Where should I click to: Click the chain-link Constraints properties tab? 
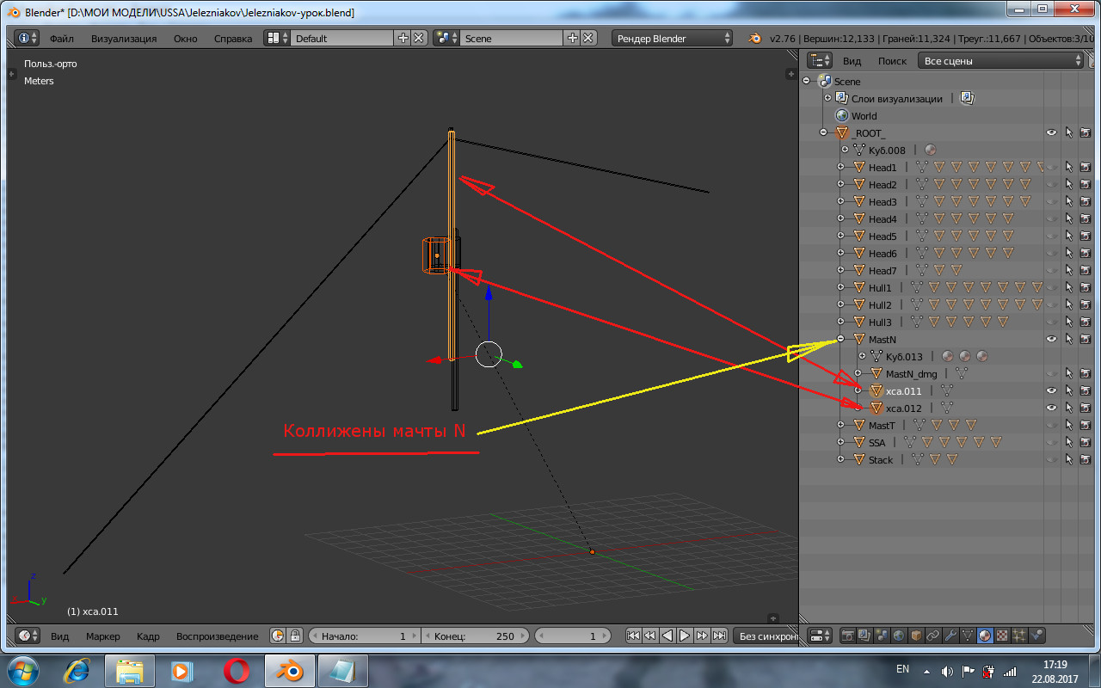point(933,636)
